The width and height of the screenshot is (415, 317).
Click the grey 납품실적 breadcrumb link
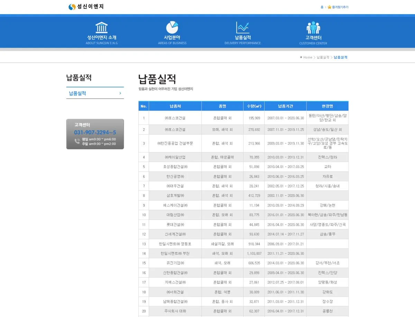[x=323, y=57]
